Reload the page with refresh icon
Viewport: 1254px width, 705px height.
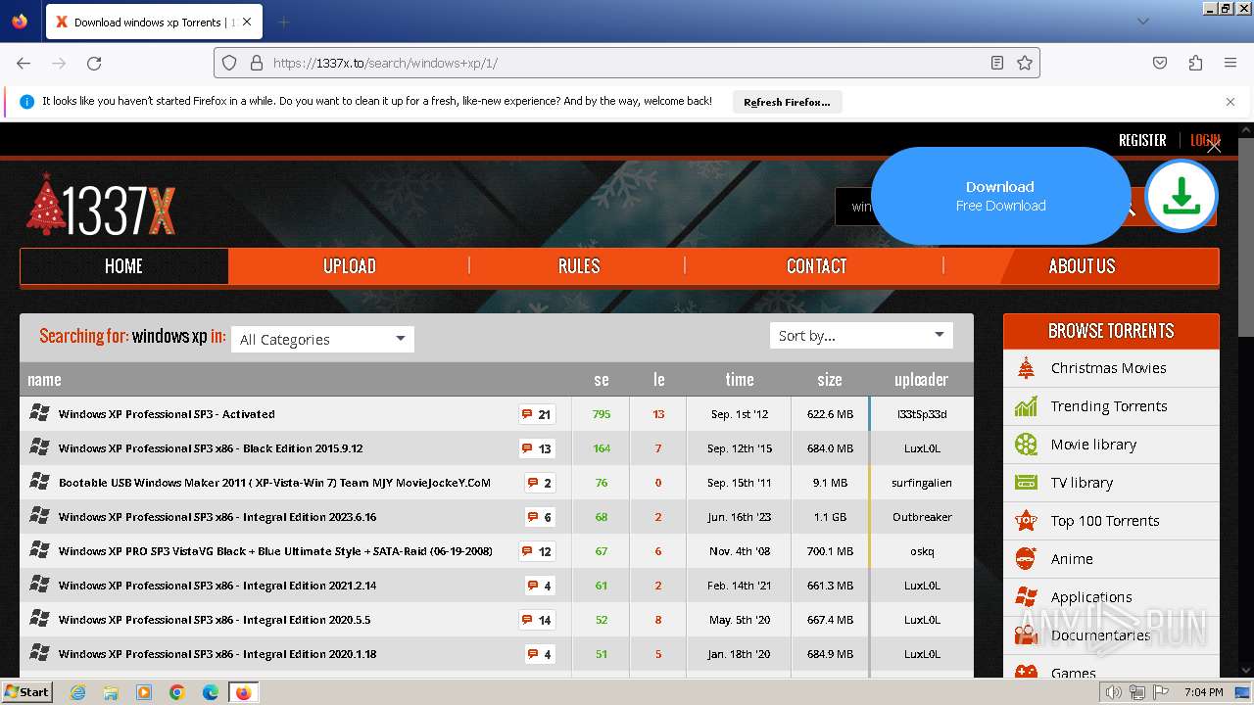click(94, 63)
